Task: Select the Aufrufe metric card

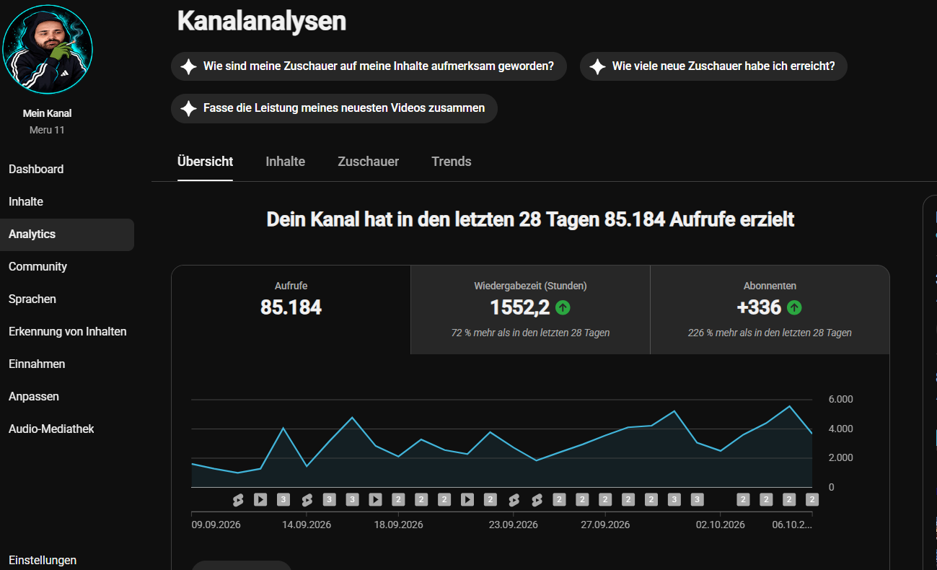Action: pos(291,310)
